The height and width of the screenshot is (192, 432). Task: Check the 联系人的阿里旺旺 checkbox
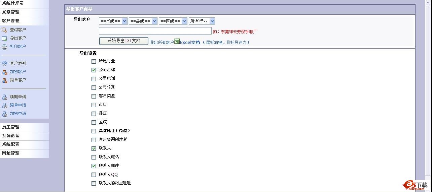[94, 184]
